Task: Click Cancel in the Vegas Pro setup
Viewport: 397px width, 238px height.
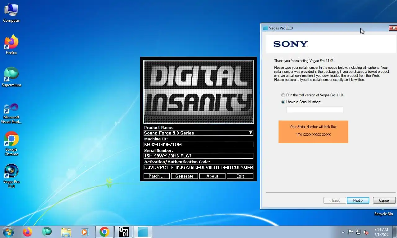Action: coord(384,201)
